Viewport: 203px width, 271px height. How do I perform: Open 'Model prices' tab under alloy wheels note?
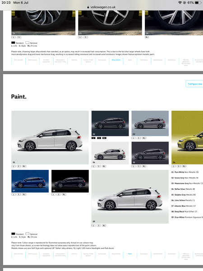[x=32, y=60]
